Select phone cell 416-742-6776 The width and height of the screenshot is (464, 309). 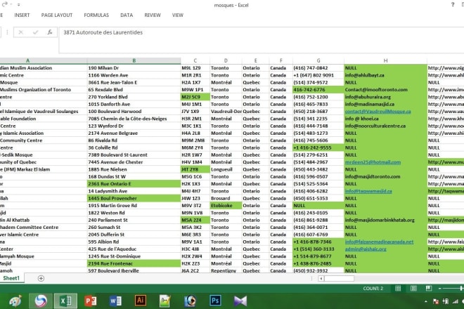coord(318,90)
